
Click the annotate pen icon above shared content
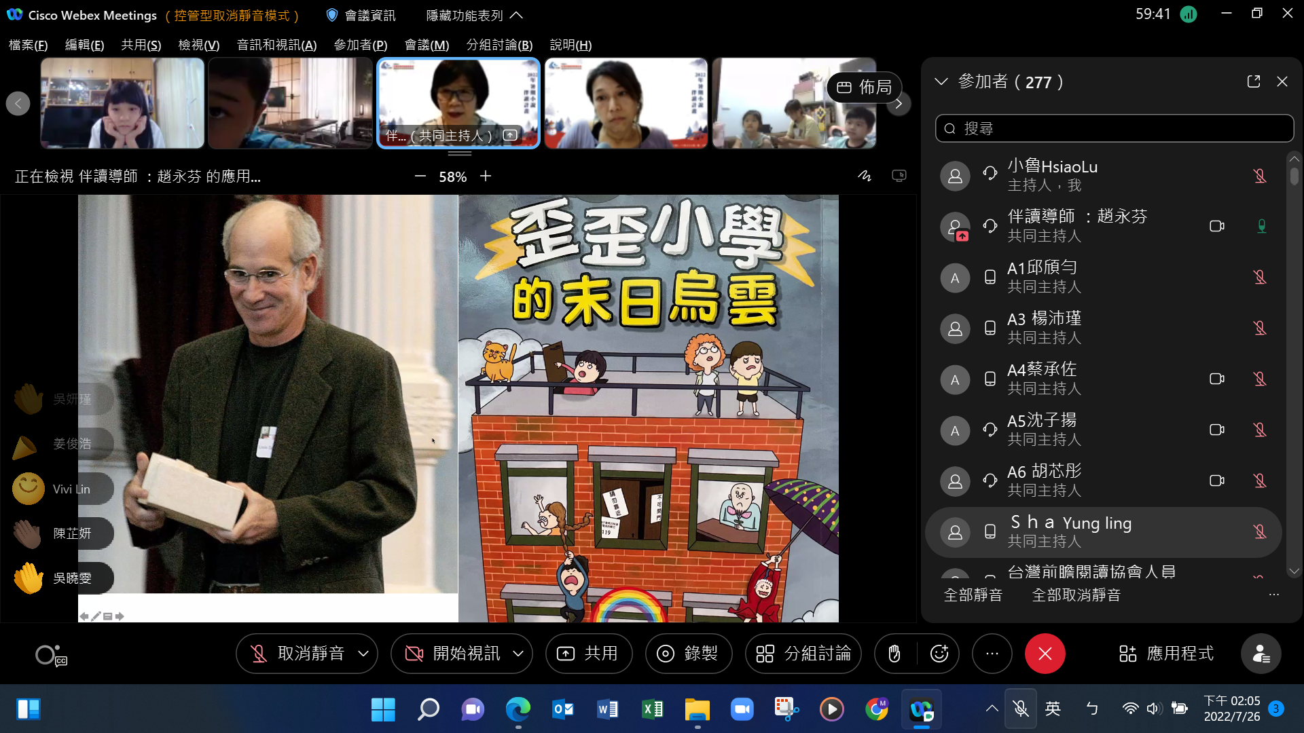pos(865,176)
